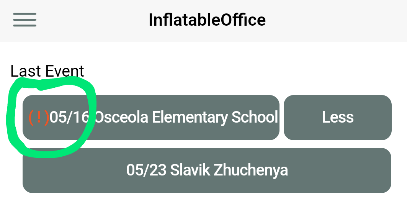Select the Osceola Elementary School text
407x200 pixels.
pyautogui.click(x=186, y=118)
